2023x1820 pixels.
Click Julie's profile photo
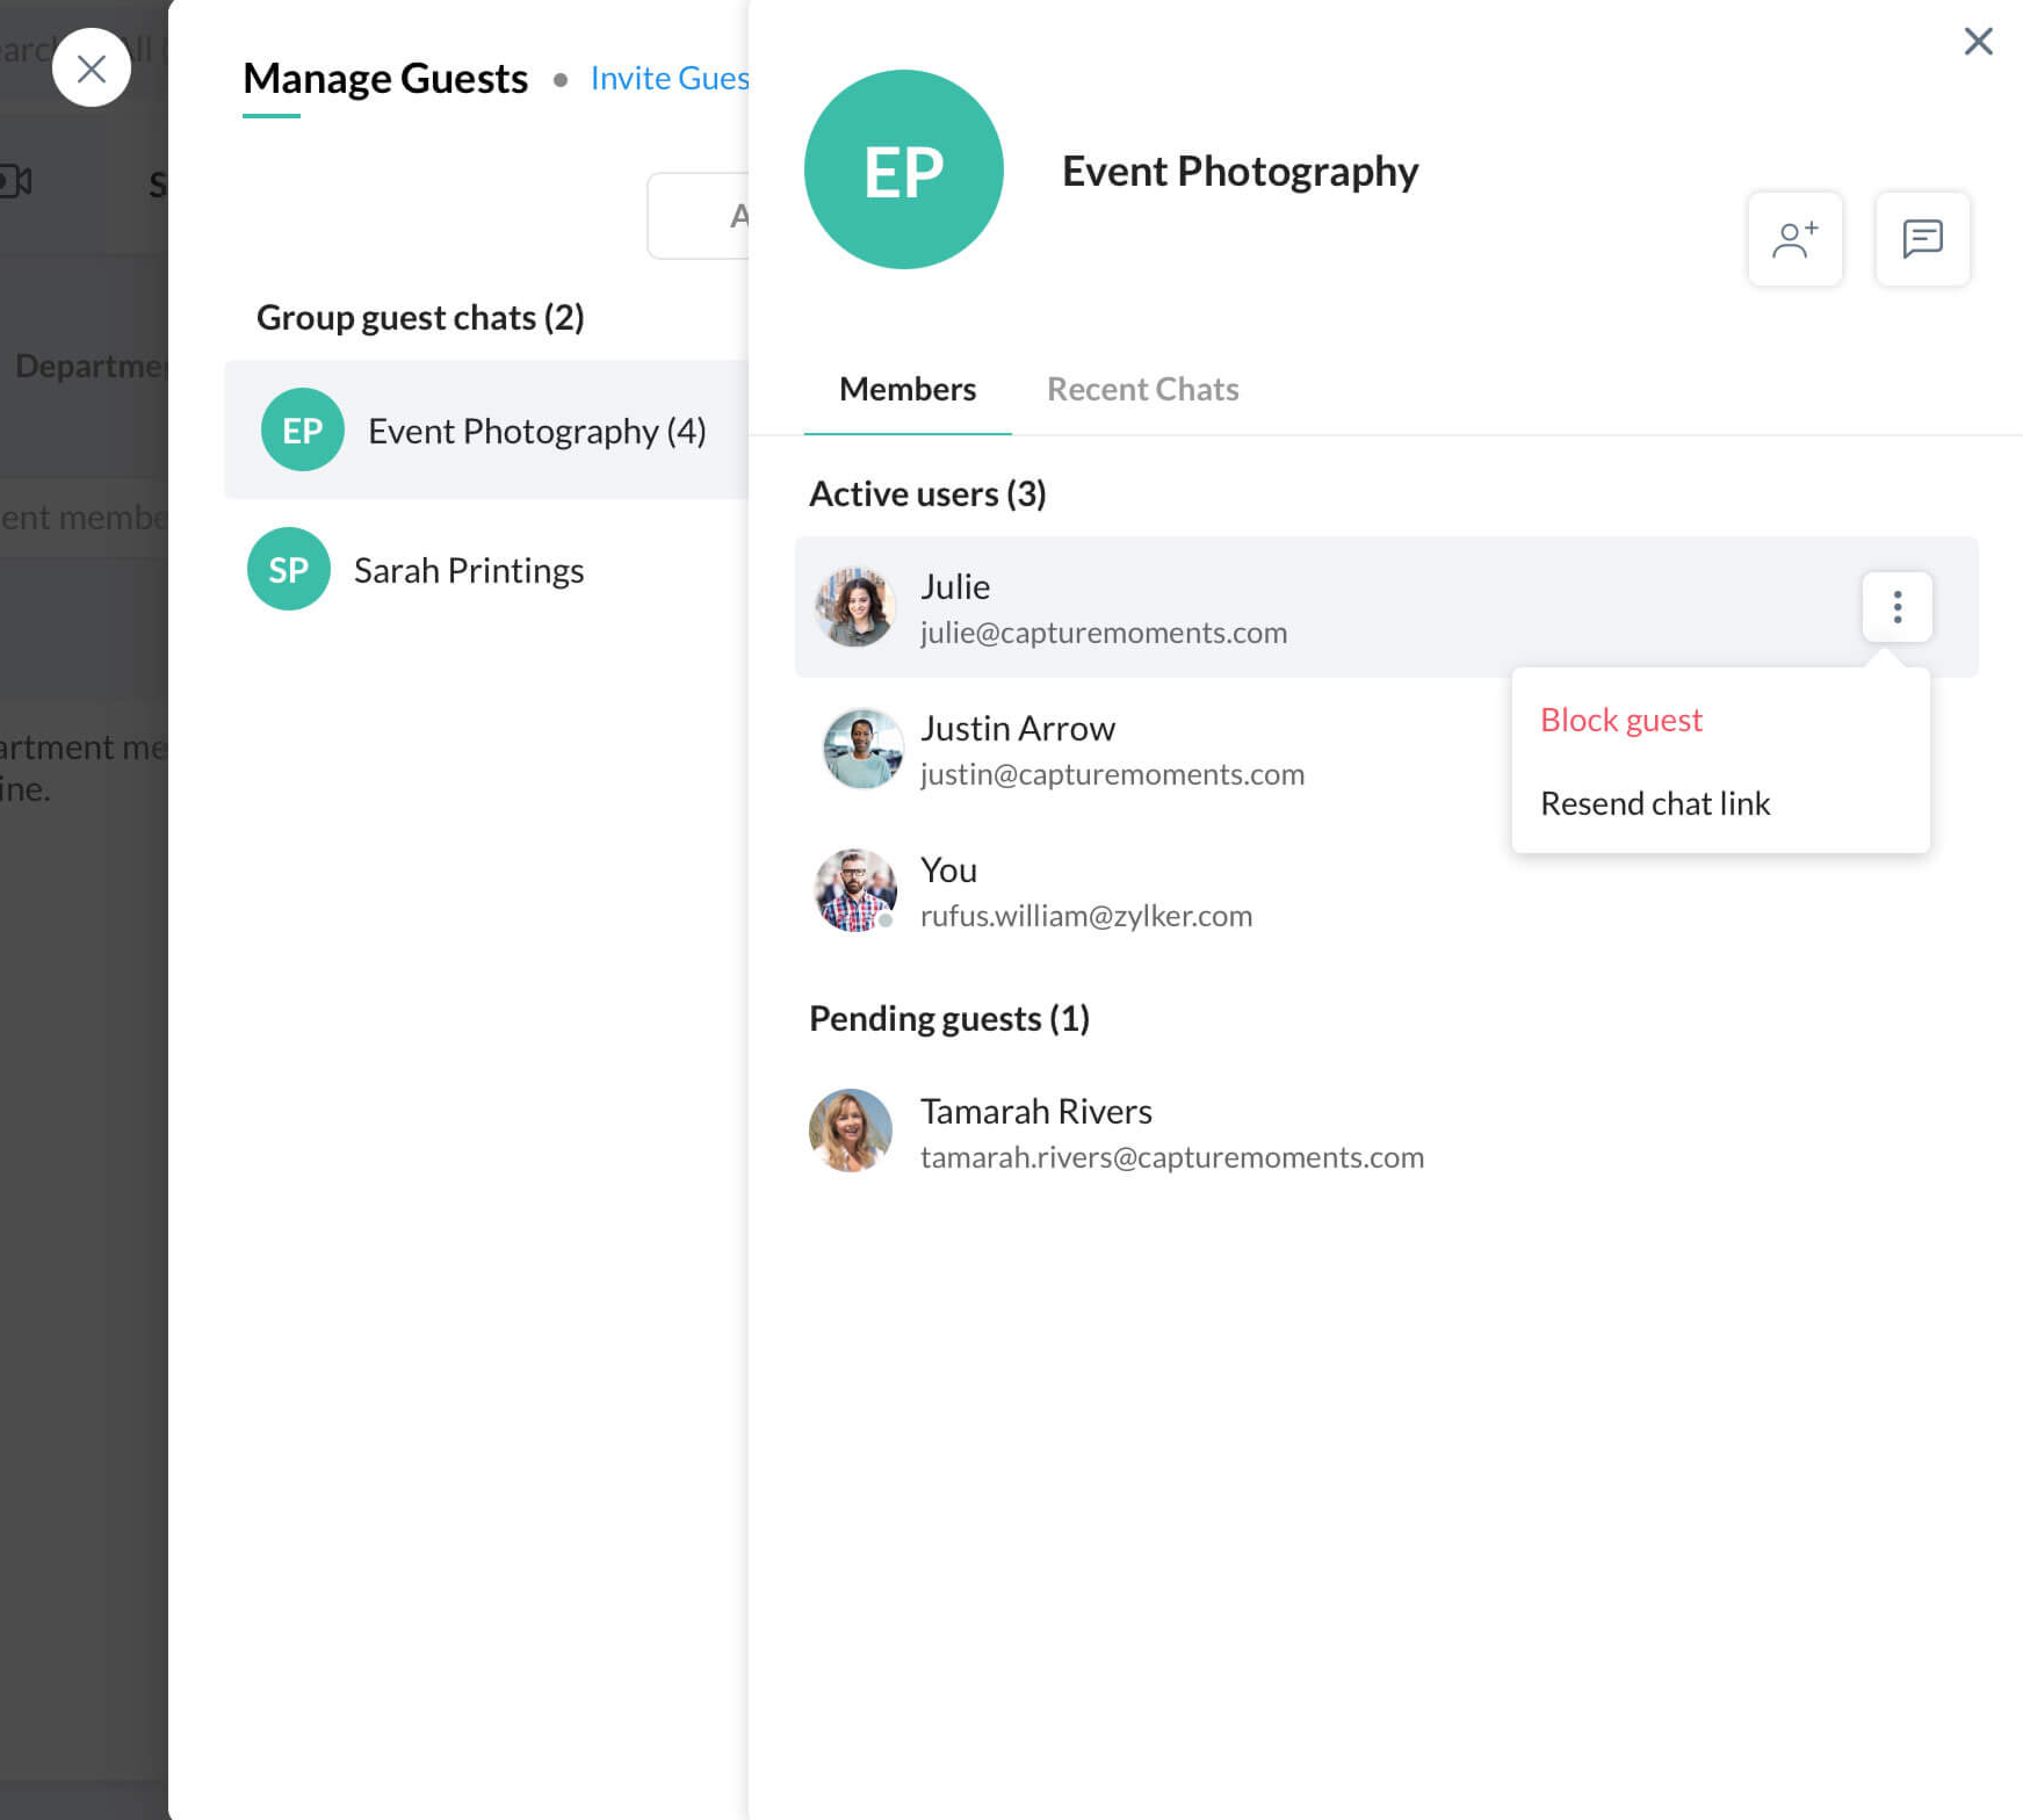click(854, 607)
